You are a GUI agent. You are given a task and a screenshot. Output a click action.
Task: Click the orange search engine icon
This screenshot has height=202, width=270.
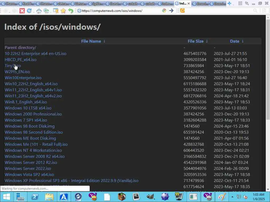point(182,11)
